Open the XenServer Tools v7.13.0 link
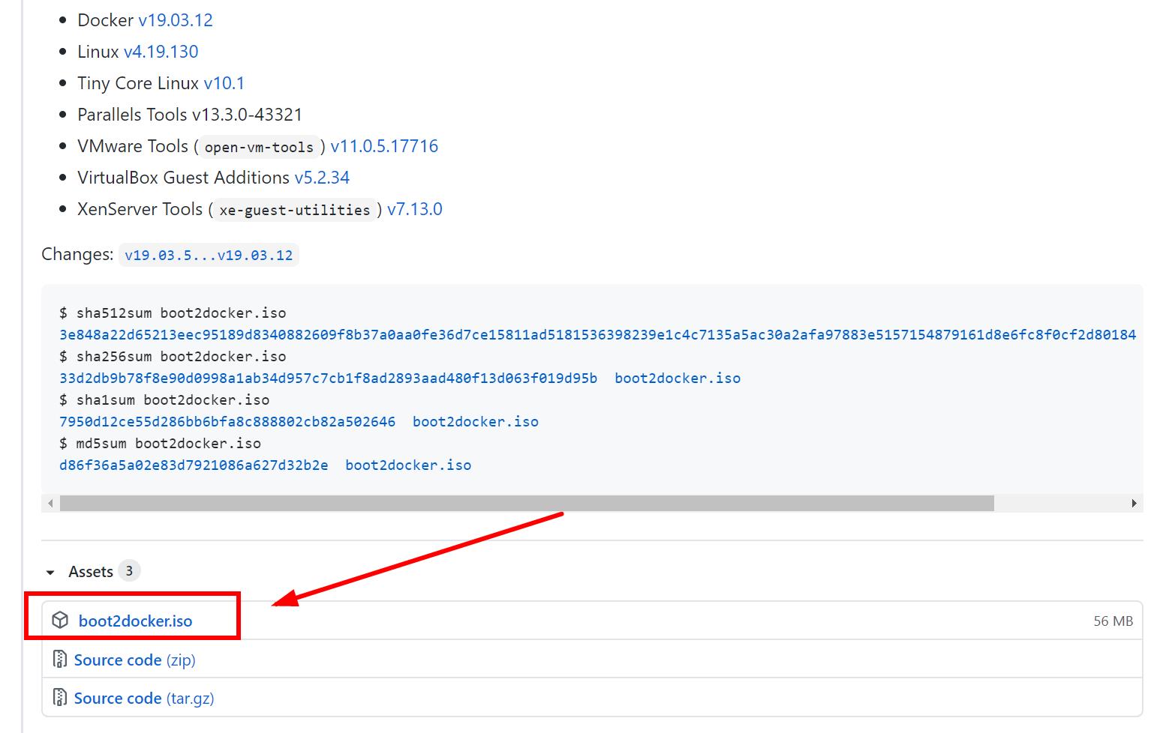1169x733 pixels. 415,209
